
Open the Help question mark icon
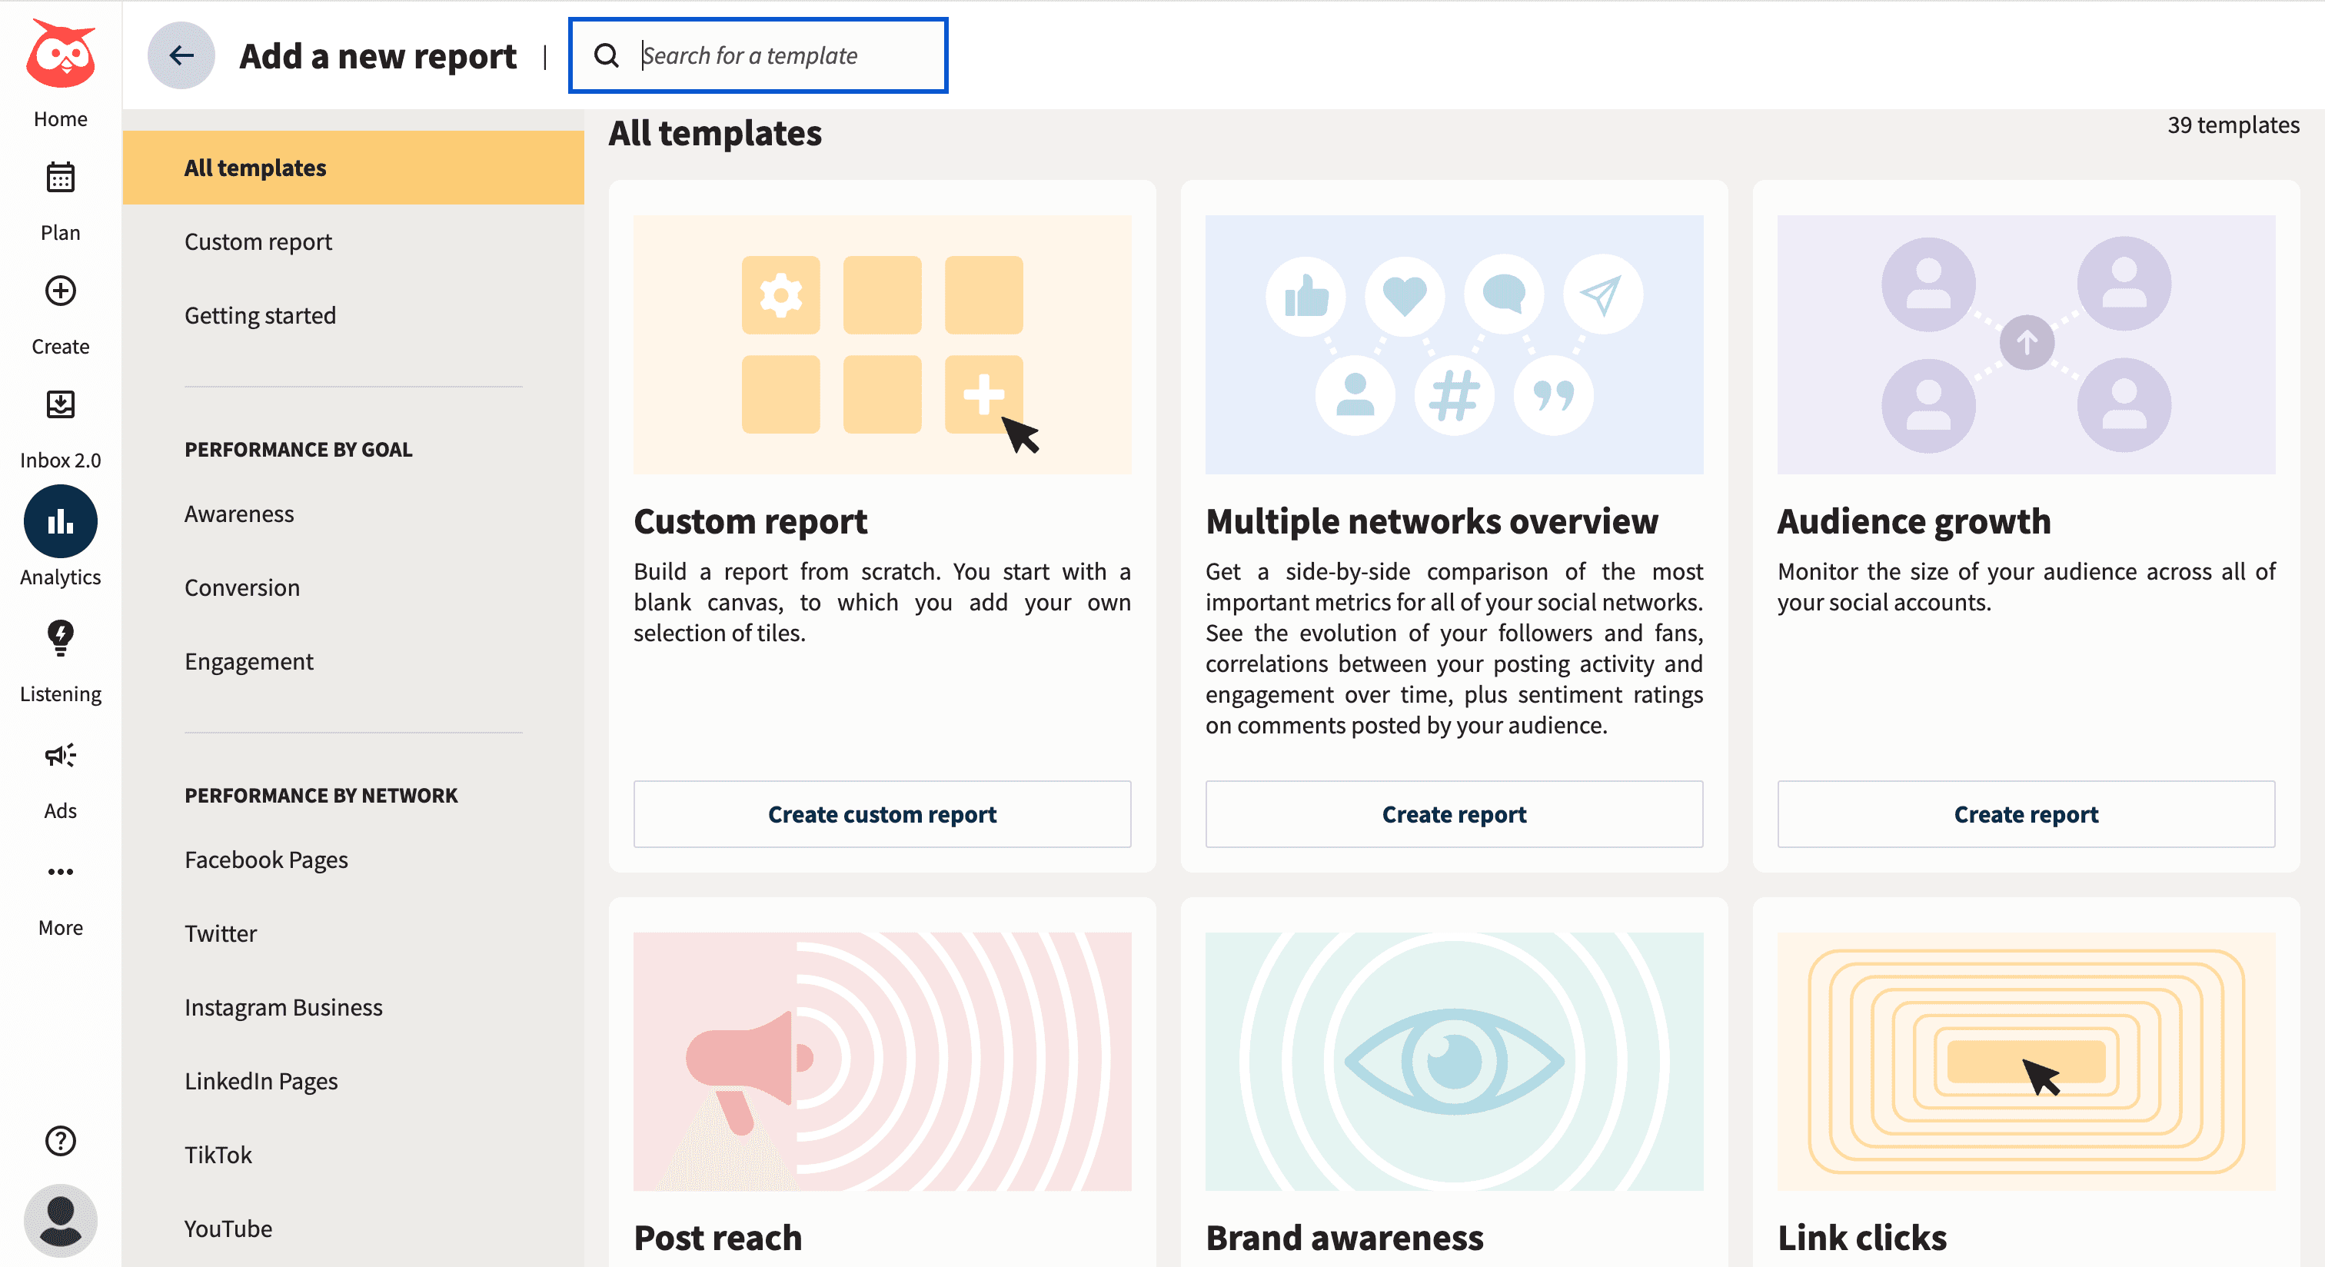[61, 1141]
